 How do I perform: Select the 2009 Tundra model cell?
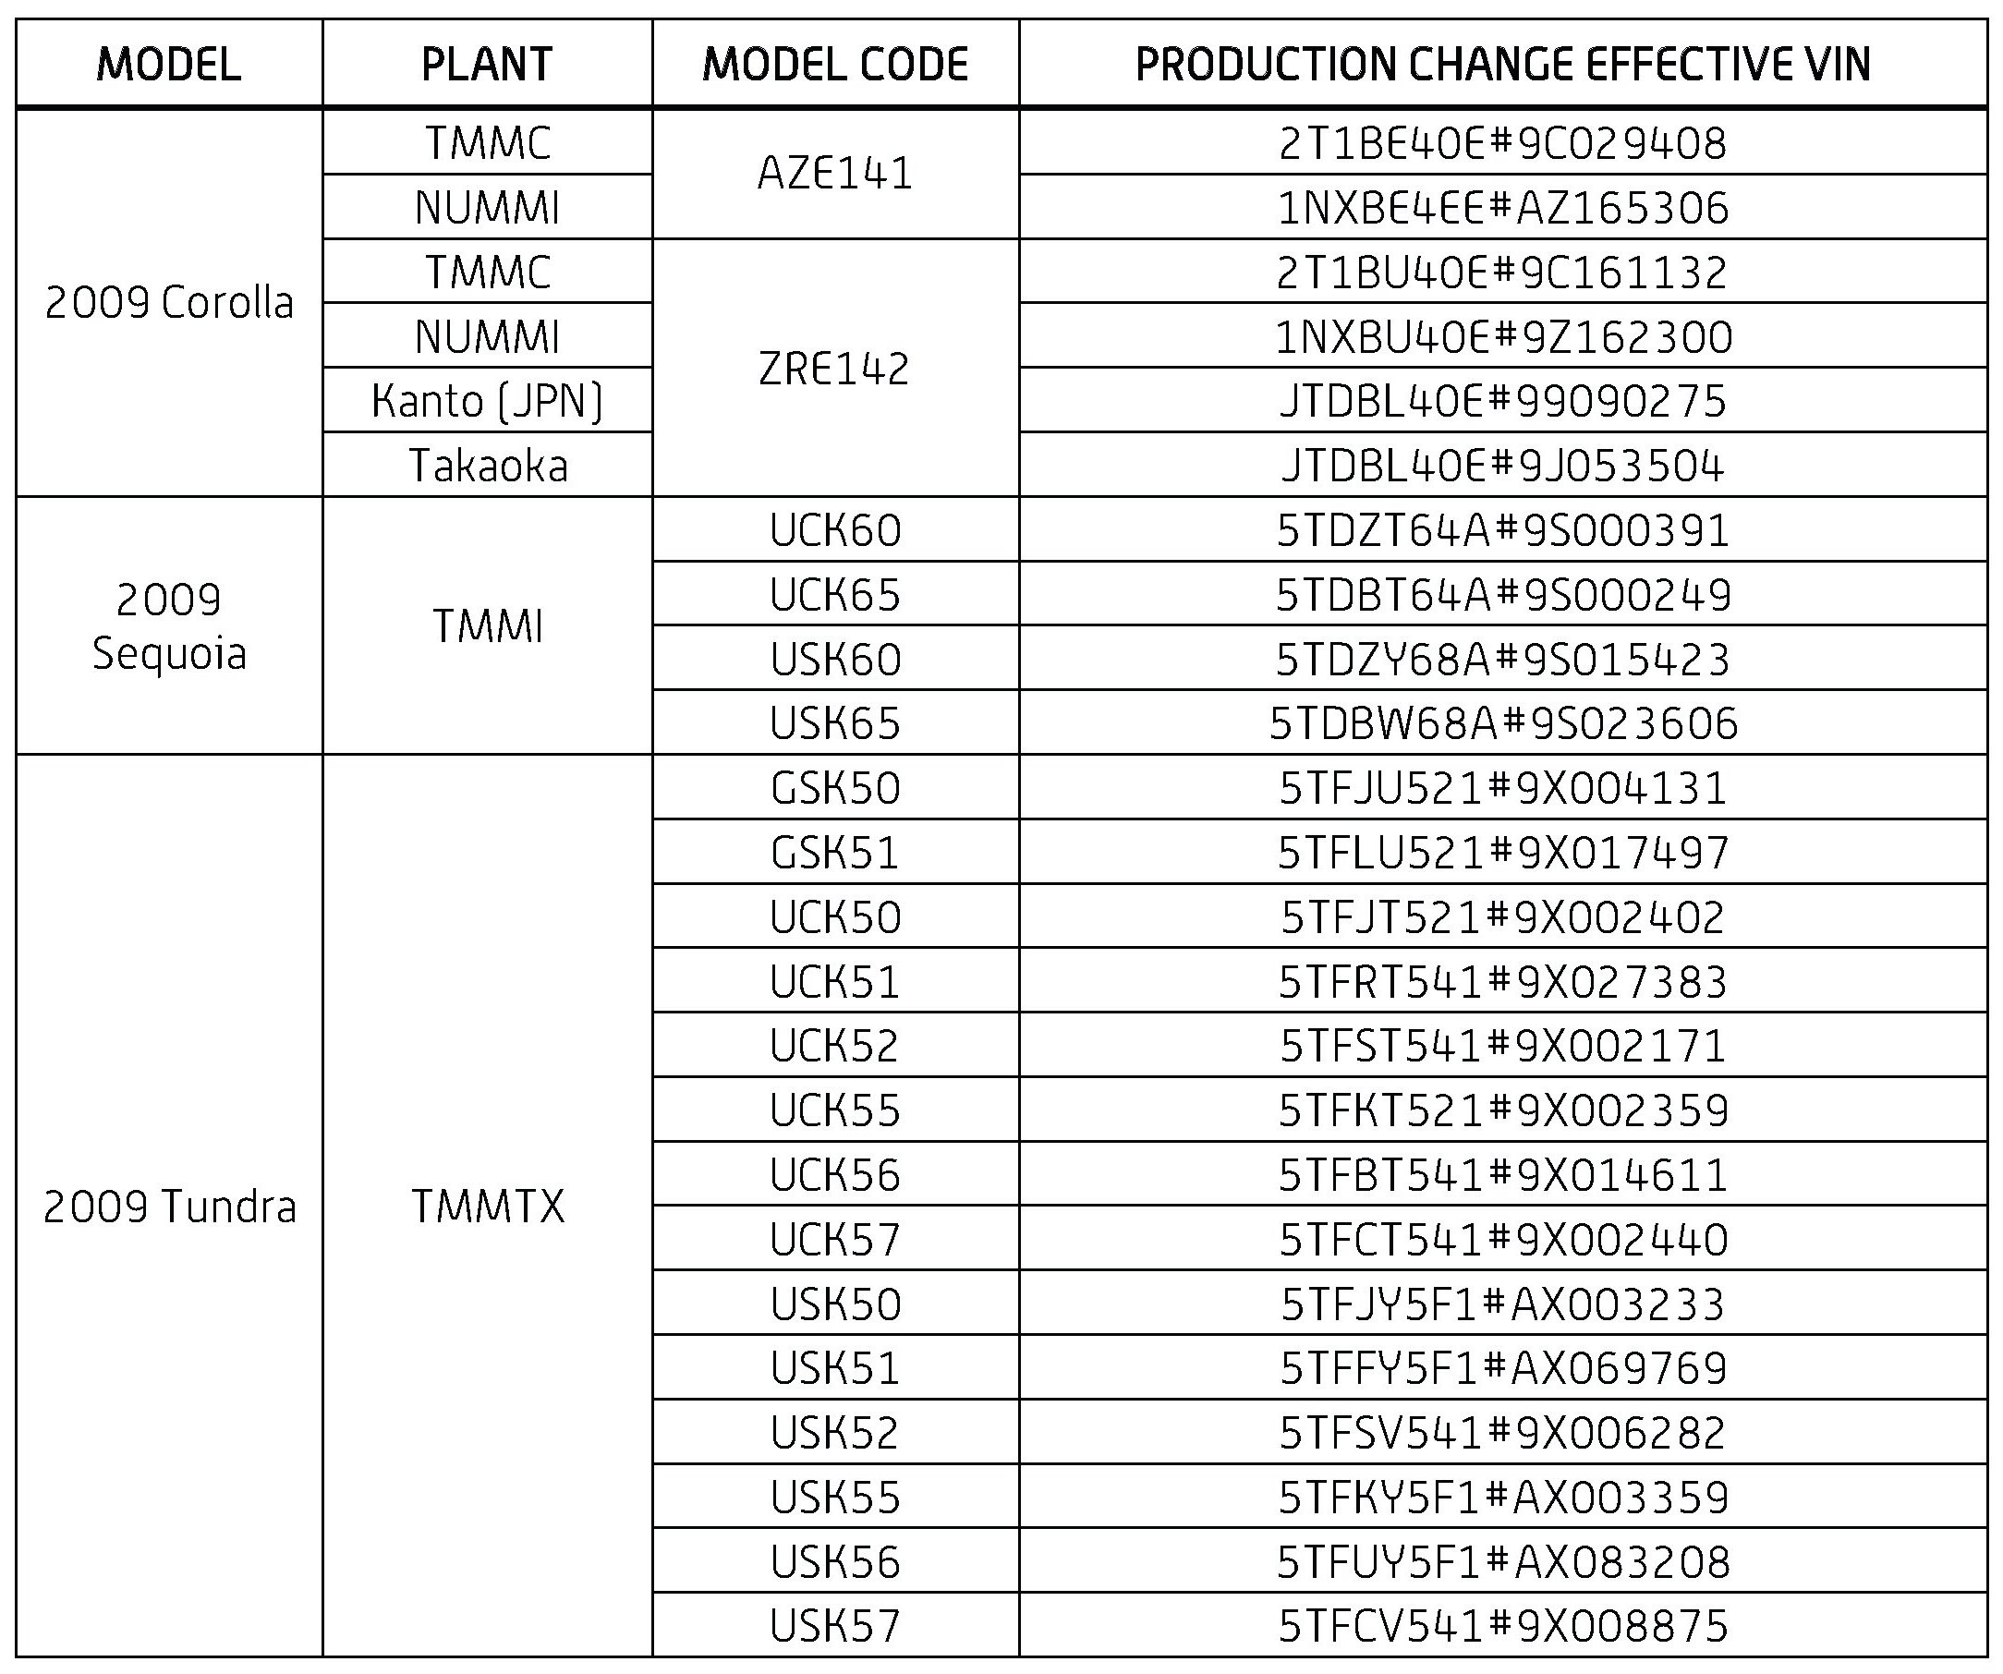tap(169, 1206)
